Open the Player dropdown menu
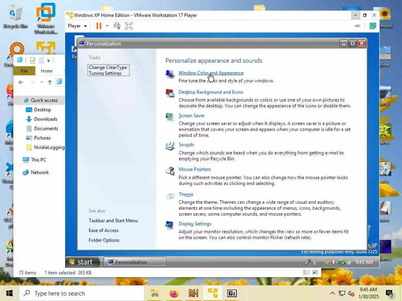402x301 pixels. 77,26
